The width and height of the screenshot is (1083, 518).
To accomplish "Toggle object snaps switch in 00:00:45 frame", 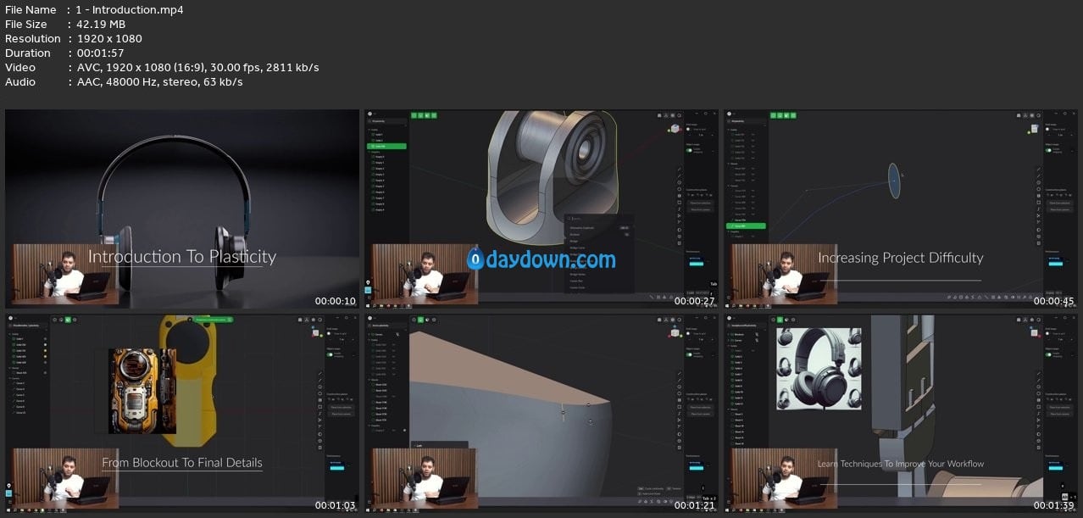I will click(1049, 150).
